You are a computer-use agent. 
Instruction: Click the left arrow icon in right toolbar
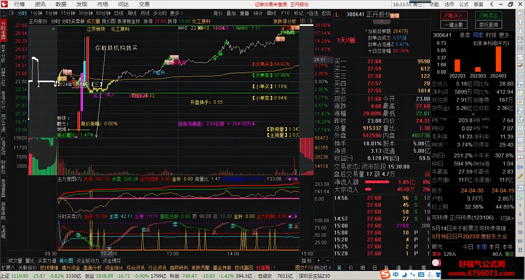(x=520, y=13)
